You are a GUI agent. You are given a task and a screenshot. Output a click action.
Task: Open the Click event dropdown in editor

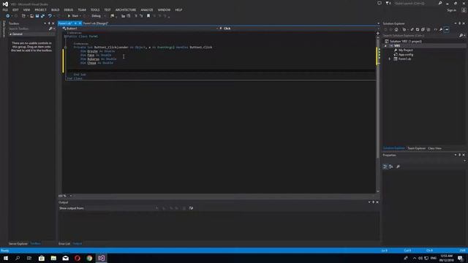pos(298,28)
